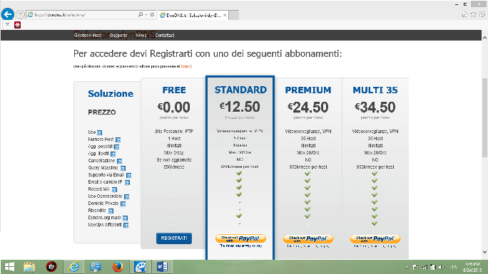This screenshot has width=488, height=274.
Task: Click the browser back arrow button
Action: coord(8,14)
